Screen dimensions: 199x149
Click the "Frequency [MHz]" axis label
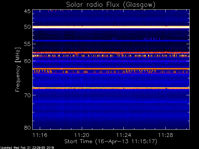coord(18,70)
